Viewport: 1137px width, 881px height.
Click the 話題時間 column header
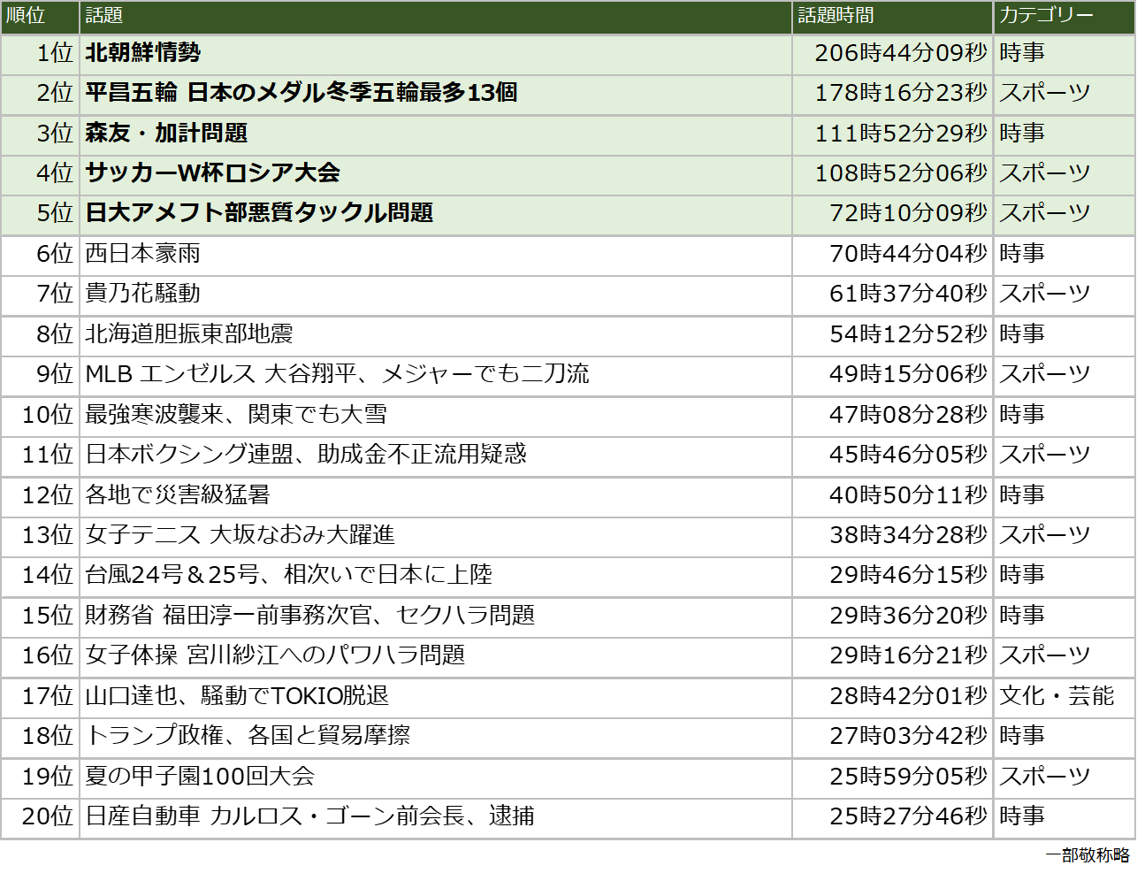[x=836, y=16]
